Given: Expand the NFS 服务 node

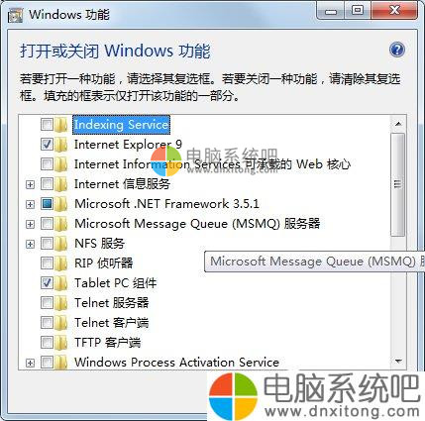Looking at the screenshot, I should [x=30, y=244].
